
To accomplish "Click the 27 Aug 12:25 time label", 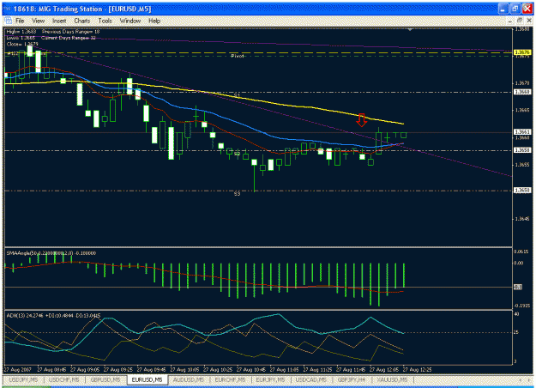I will coord(417,369).
